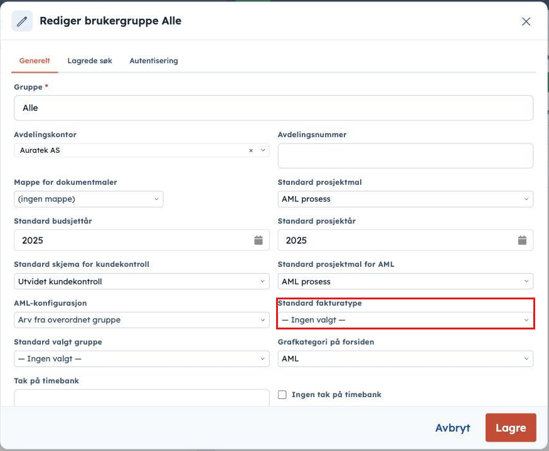Image resolution: width=549 pixels, height=451 pixels.
Task: Open Mappe for dokumentmaler dropdown
Action: [88, 199]
